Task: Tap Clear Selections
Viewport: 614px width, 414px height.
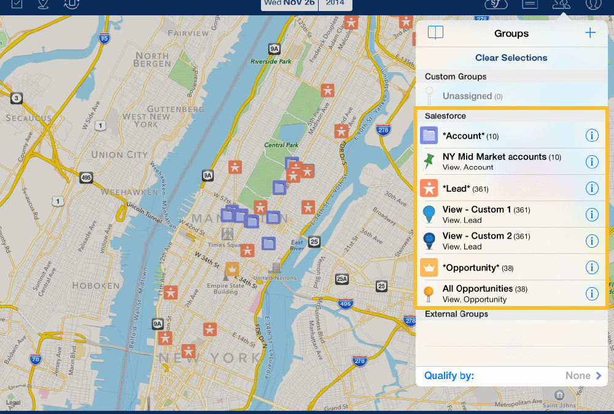Action: point(511,58)
